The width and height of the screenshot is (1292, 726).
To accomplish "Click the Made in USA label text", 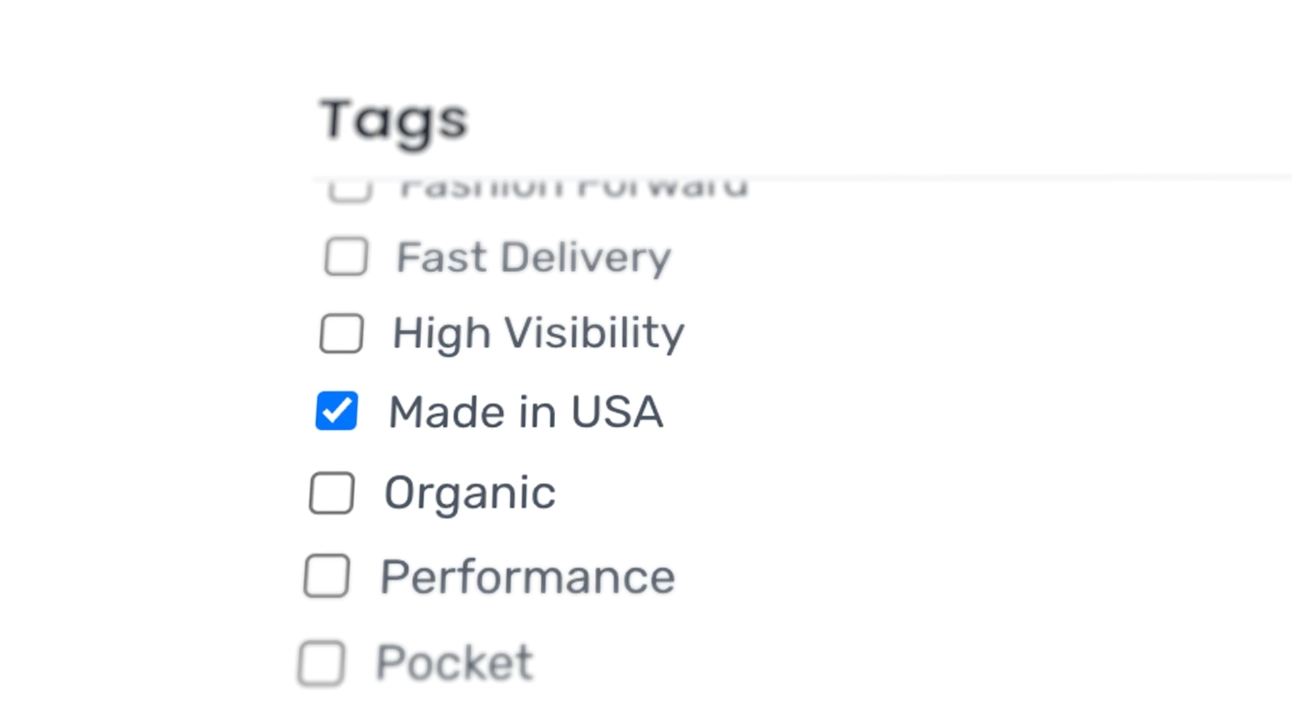I will pos(526,411).
